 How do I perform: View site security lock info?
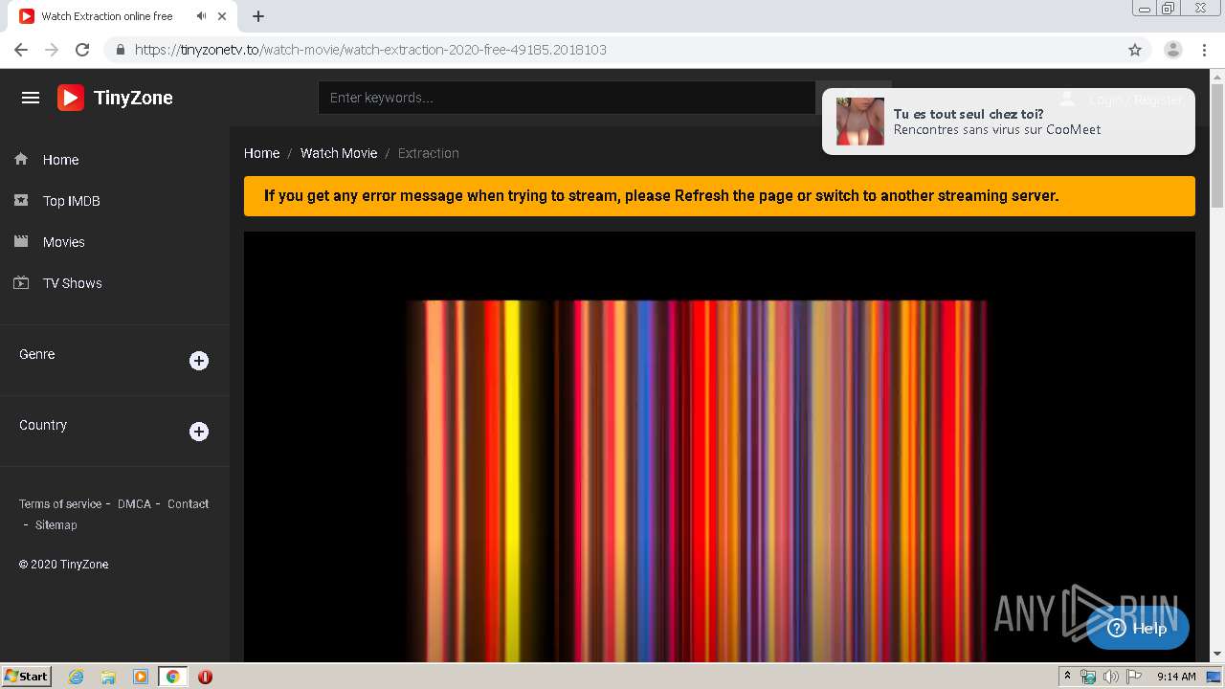coord(120,50)
